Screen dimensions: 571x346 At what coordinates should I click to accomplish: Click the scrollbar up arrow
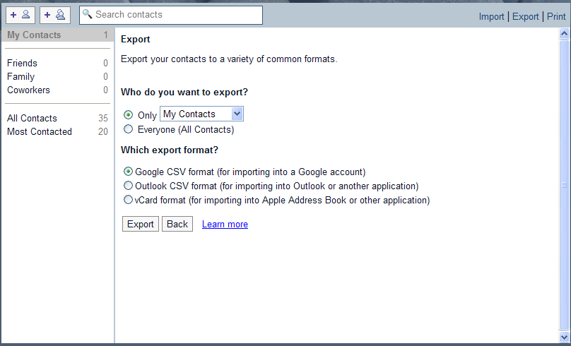click(564, 34)
